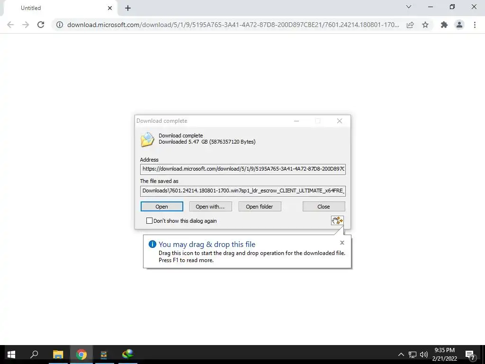Click 'You may drag & drop this file' heading
485x364 pixels.
coord(207,244)
